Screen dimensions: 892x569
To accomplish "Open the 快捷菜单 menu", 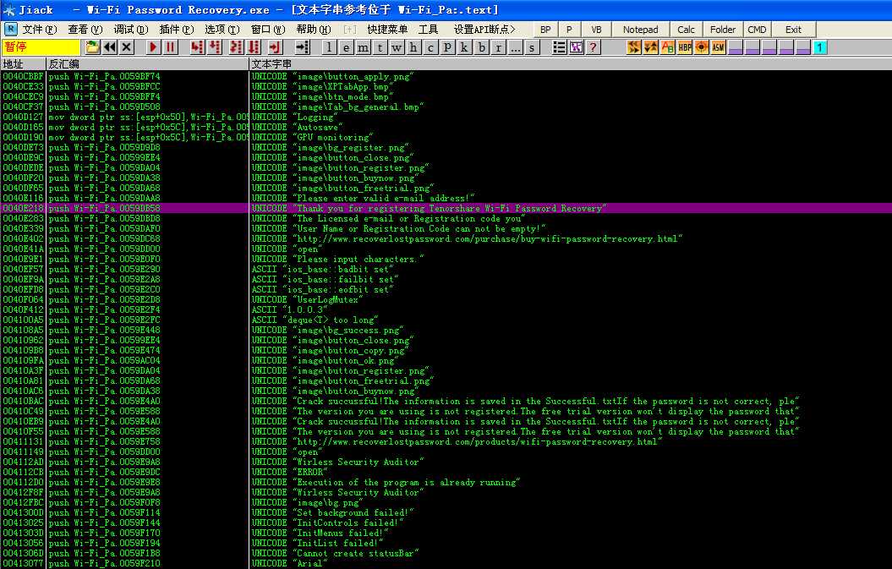I will (x=387, y=29).
